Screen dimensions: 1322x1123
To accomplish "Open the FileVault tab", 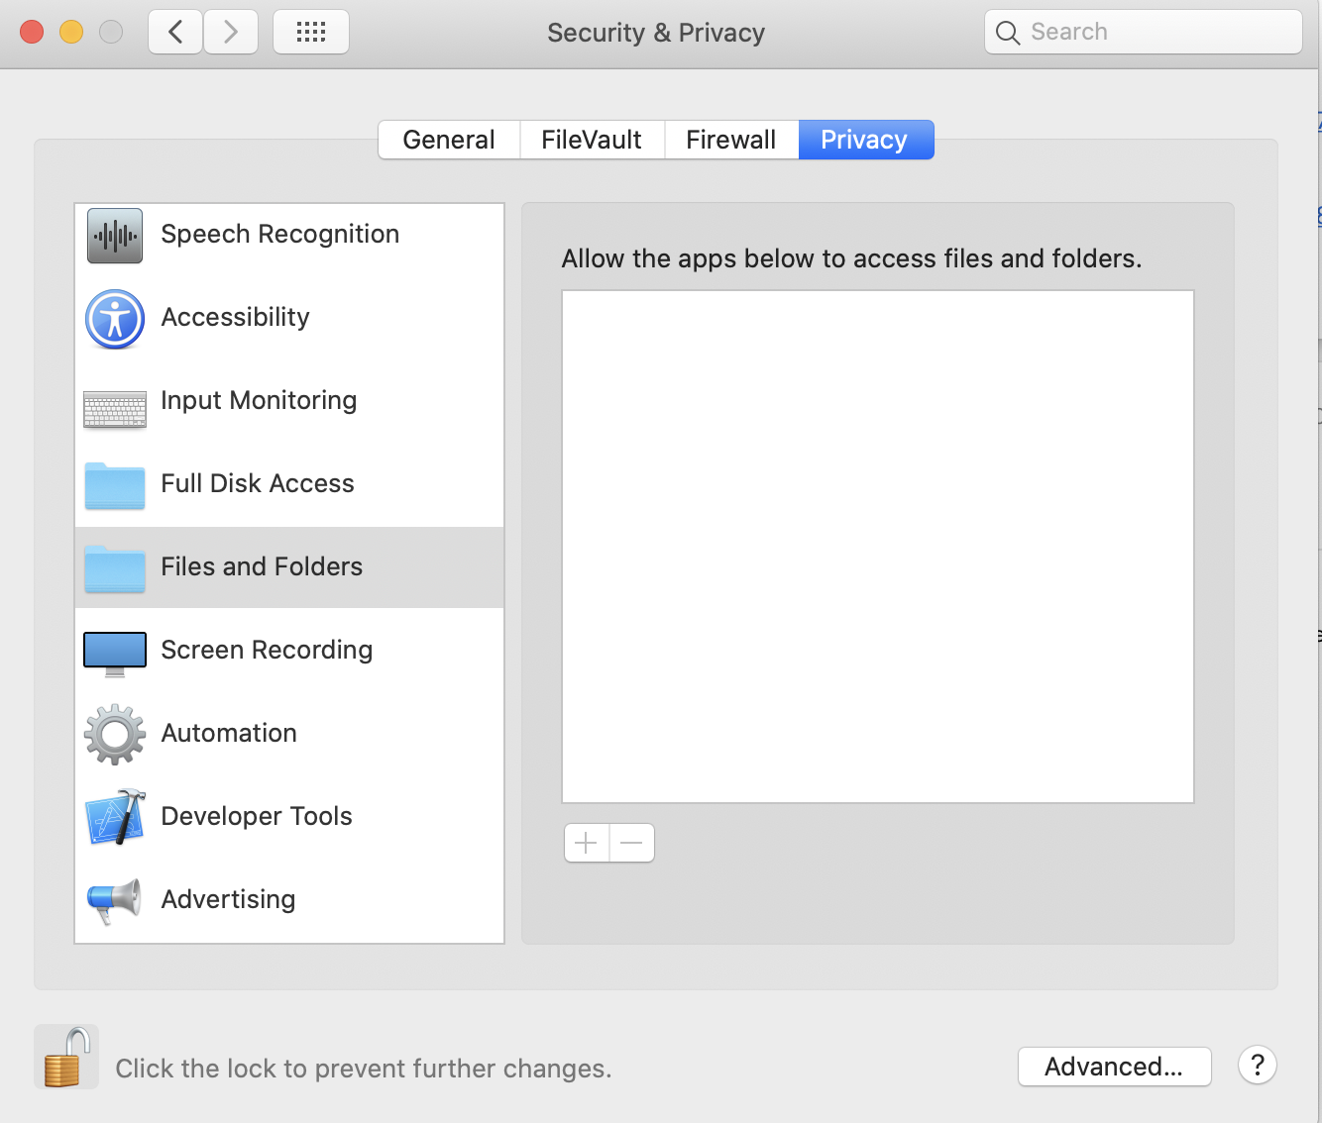I will pyautogui.click(x=591, y=139).
